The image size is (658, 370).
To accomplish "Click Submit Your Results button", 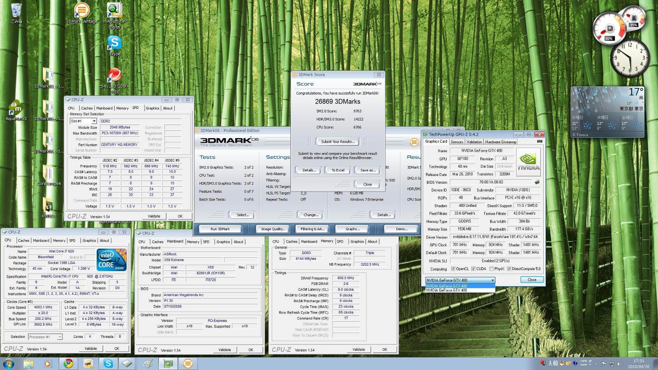I will pyautogui.click(x=338, y=141).
